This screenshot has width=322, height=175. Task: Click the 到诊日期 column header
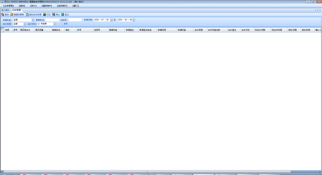(x=294, y=30)
